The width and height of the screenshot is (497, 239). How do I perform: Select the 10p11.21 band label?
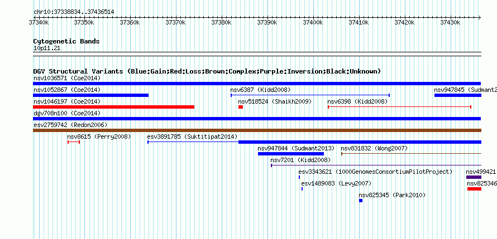coord(47,48)
